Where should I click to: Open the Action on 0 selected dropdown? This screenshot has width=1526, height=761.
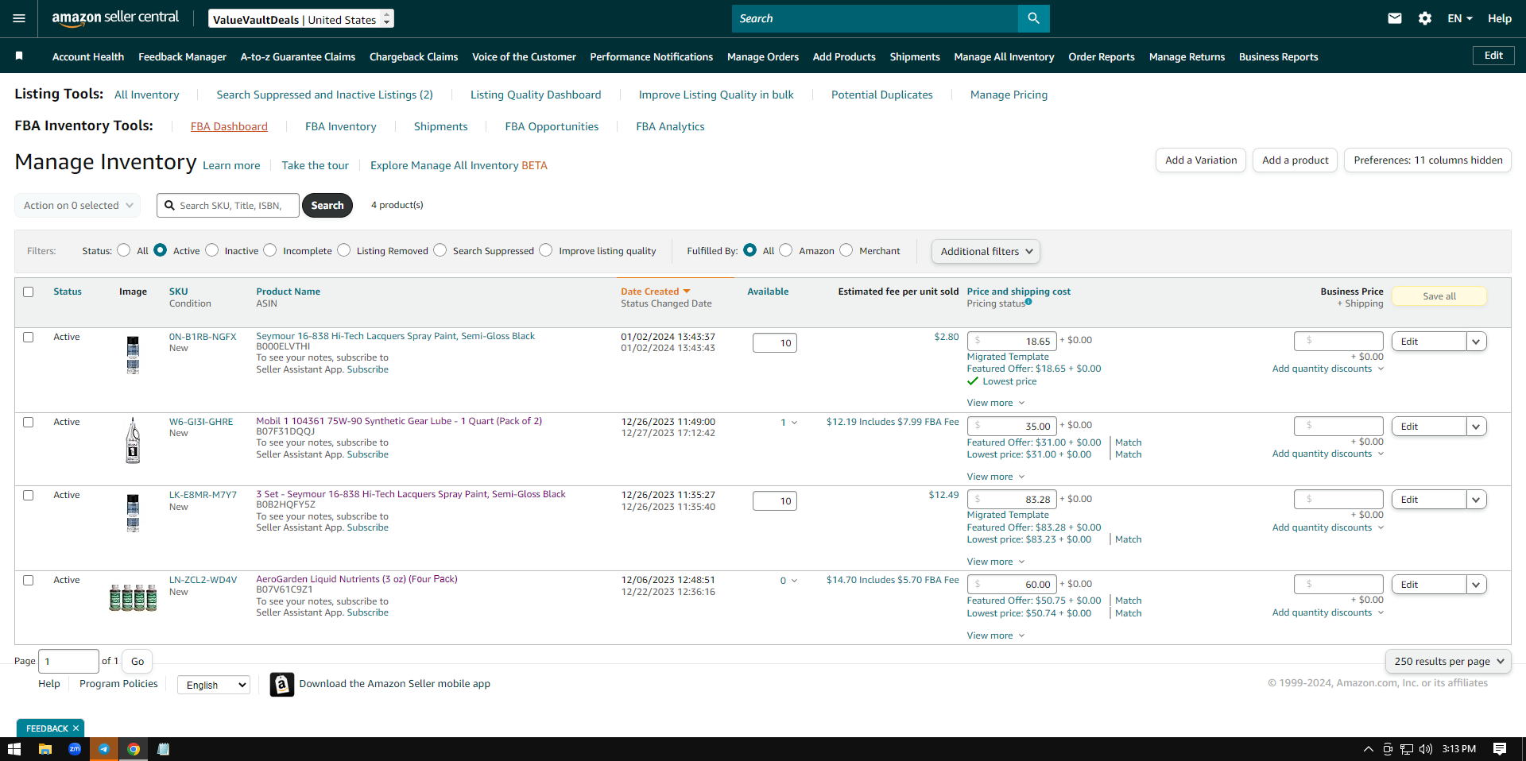pos(78,205)
